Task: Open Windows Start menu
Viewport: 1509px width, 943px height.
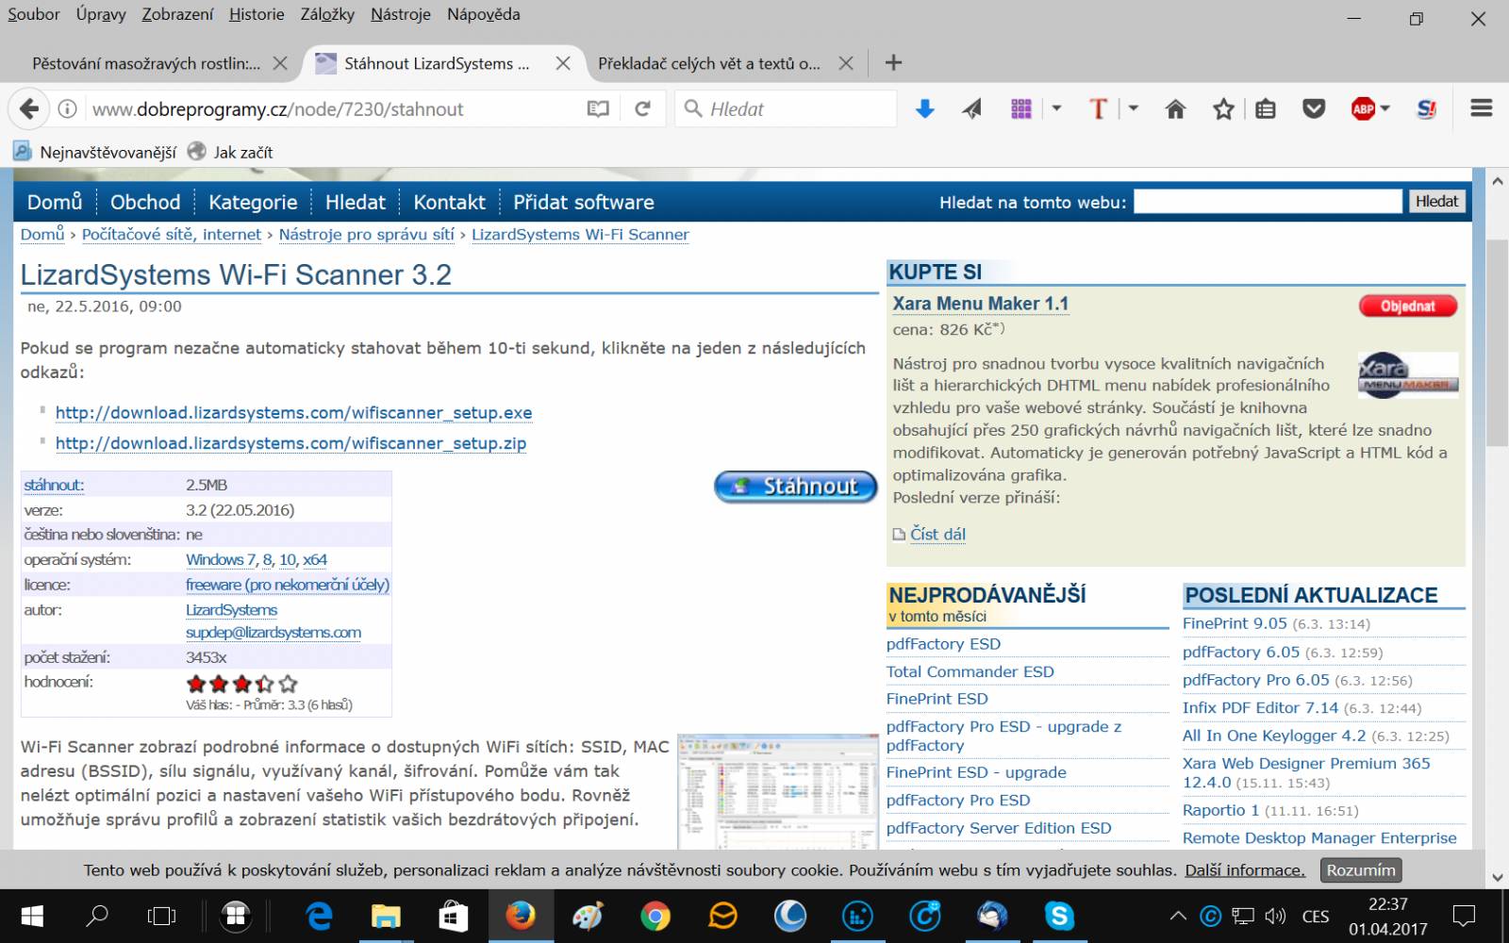Action: pyautogui.click(x=32, y=916)
